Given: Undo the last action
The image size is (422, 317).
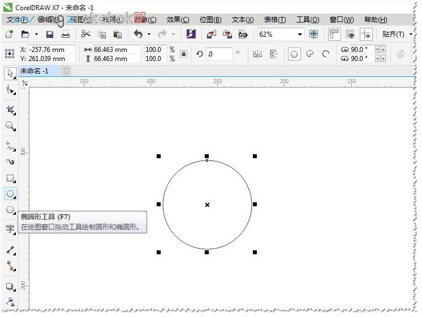Looking at the screenshot, I should 138,34.
